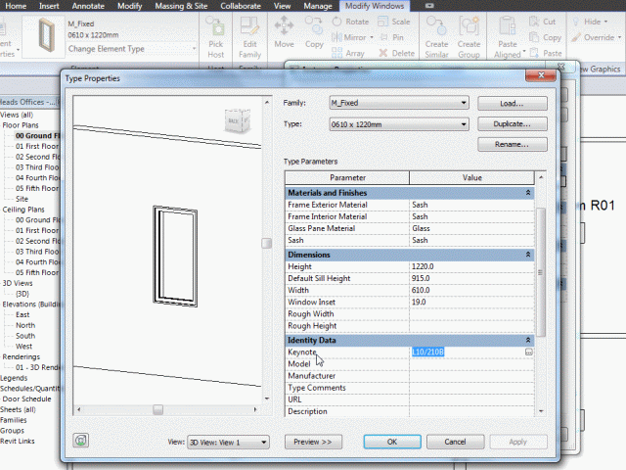Click the Load... button
The width and height of the screenshot is (626, 470).
513,104
